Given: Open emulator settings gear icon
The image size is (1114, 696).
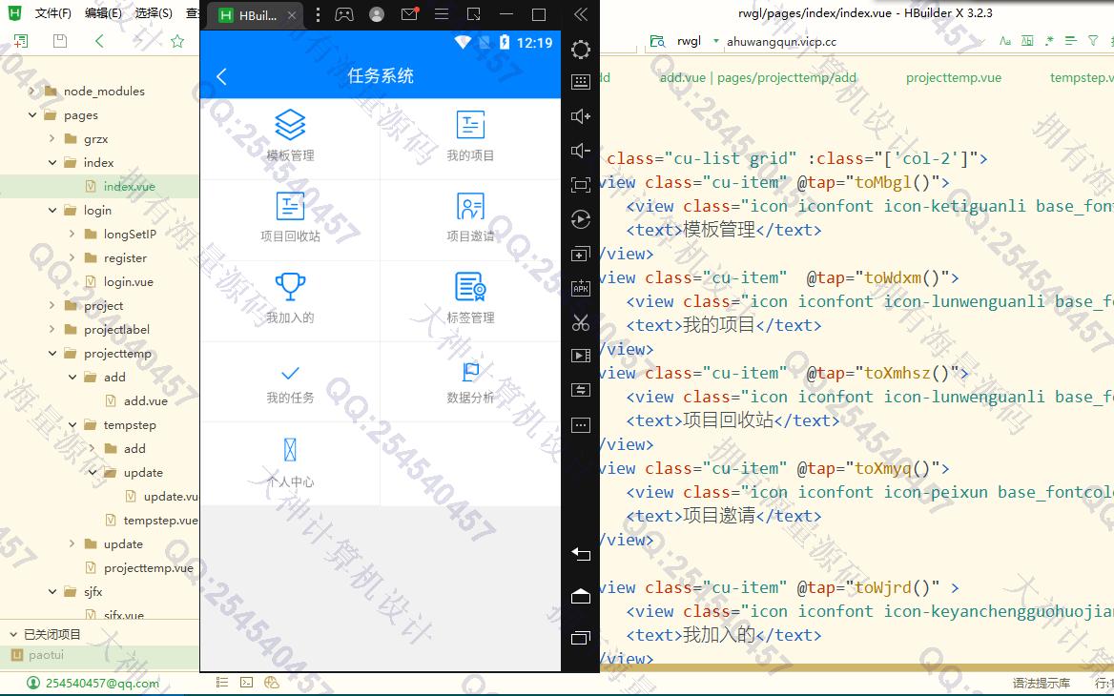Looking at the screenshot, I should coord(581,49).
